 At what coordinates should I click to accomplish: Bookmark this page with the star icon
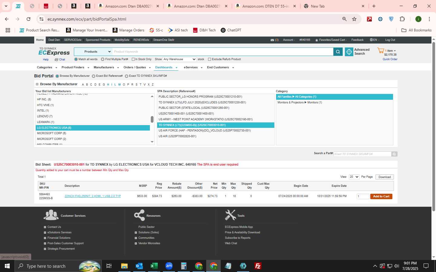[x=354, y=19]
